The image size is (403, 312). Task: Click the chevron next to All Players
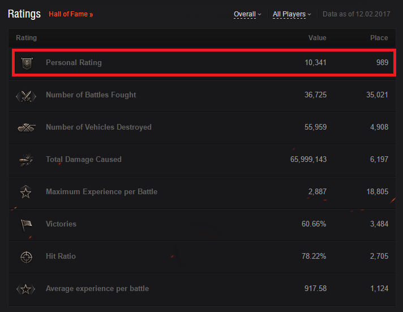[x=309, y=14]
